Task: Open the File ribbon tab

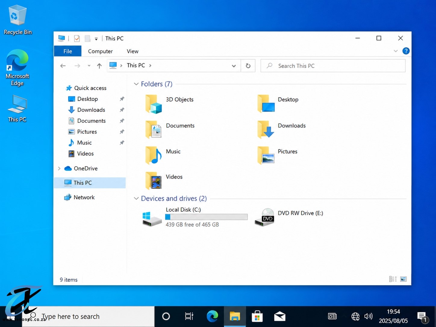Action: click(x=68, y=51)
